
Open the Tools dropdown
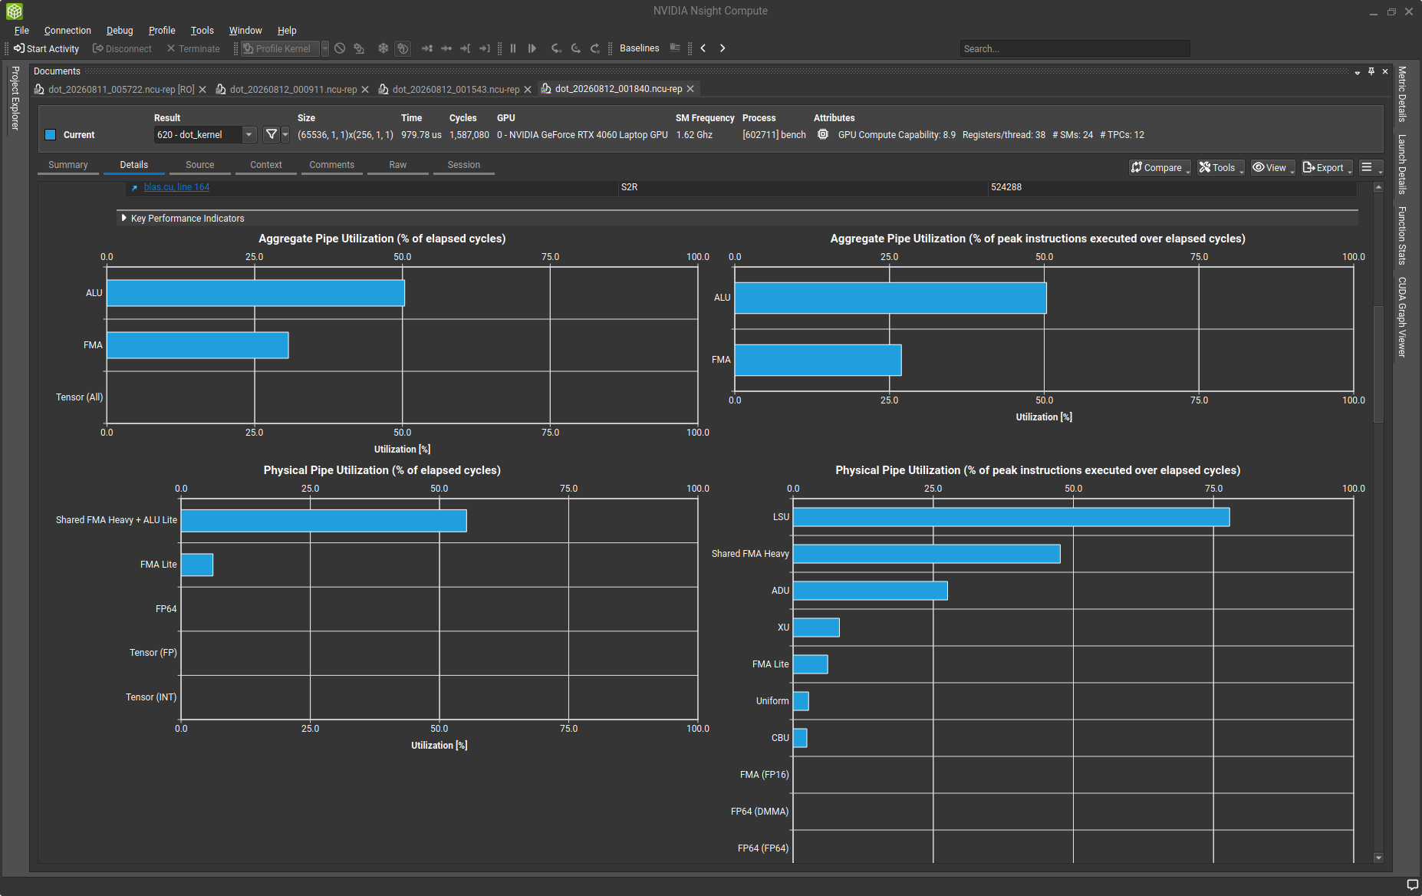[1221, 167]
